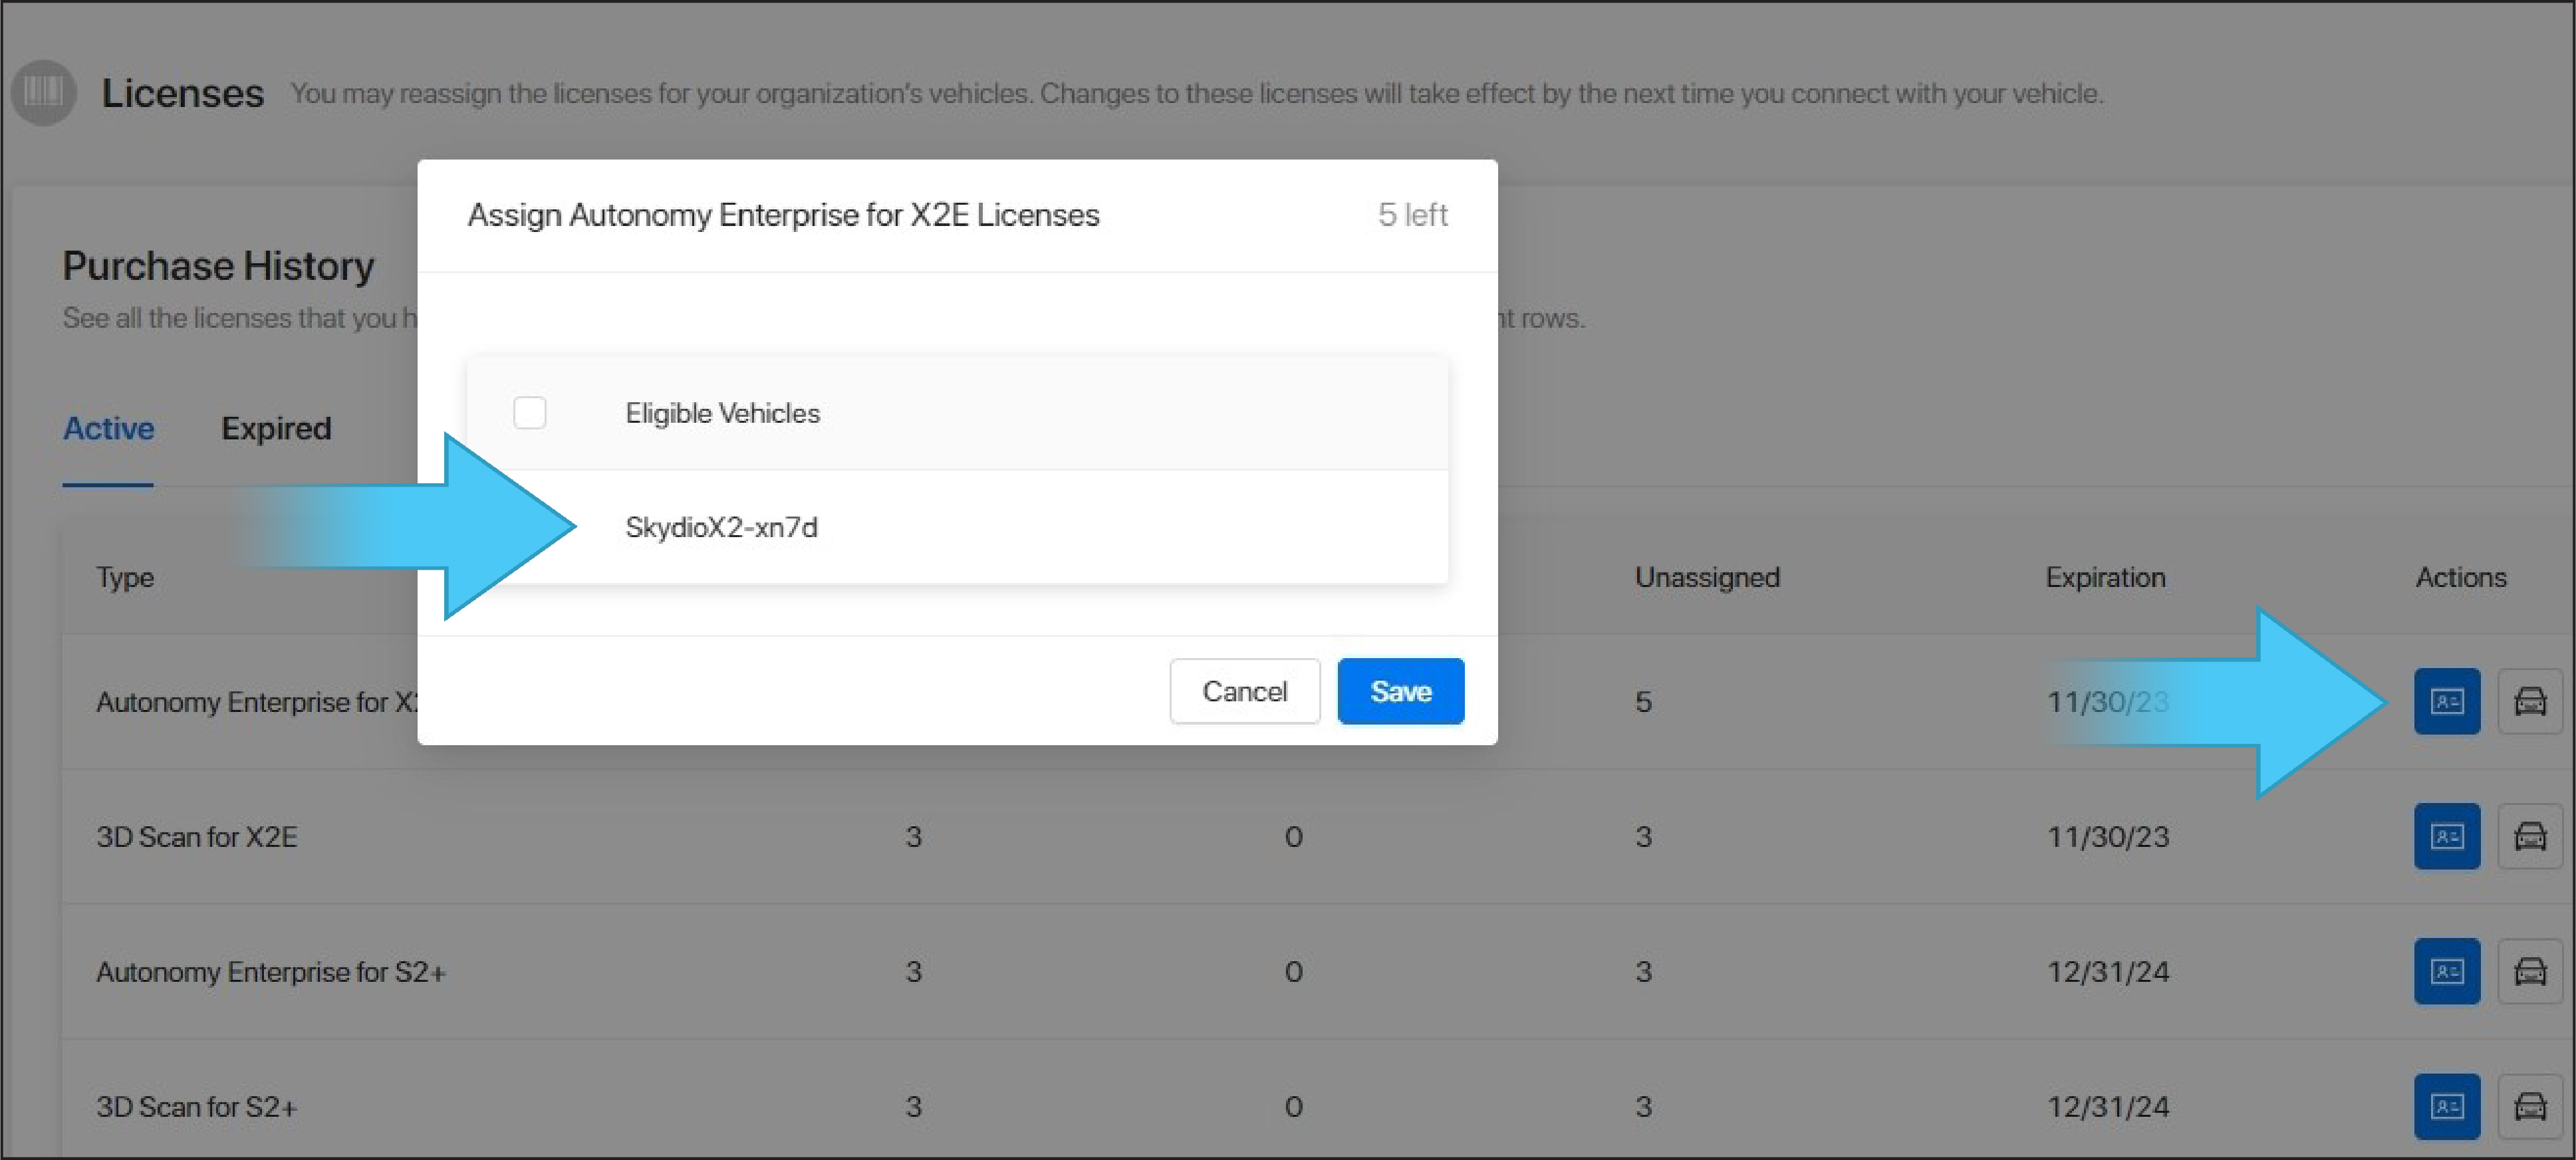The image size is (2576, 1160).
Task: Click the Licenses barcode icon in header
Action: [43, 93]
